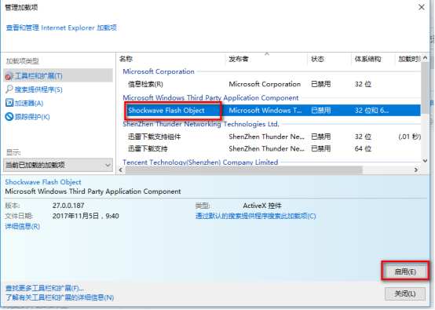Sort list by 状态 column header
Screen dimensions: 435x310
(318, 59)
